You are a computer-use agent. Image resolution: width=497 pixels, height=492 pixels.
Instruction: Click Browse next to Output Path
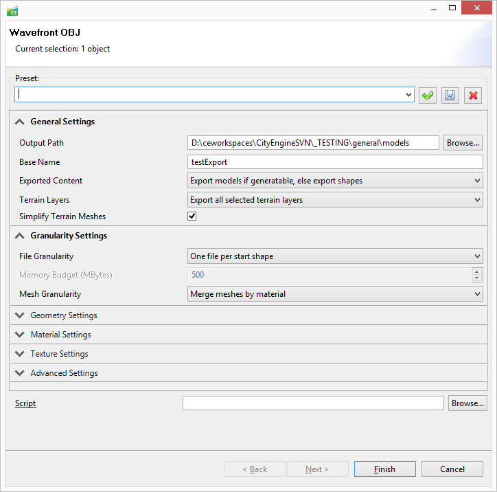(463, 143)
